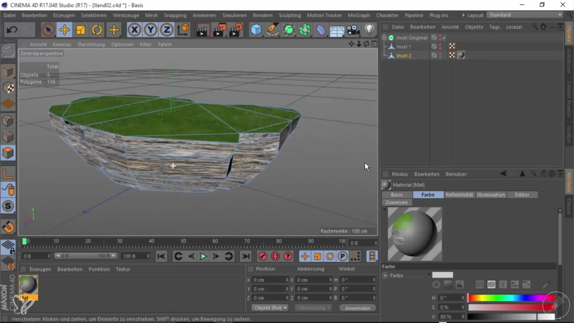Open the Layout Standard dropdown
Viewport: 574px width, 323px height.
click(x=525, y=15)
